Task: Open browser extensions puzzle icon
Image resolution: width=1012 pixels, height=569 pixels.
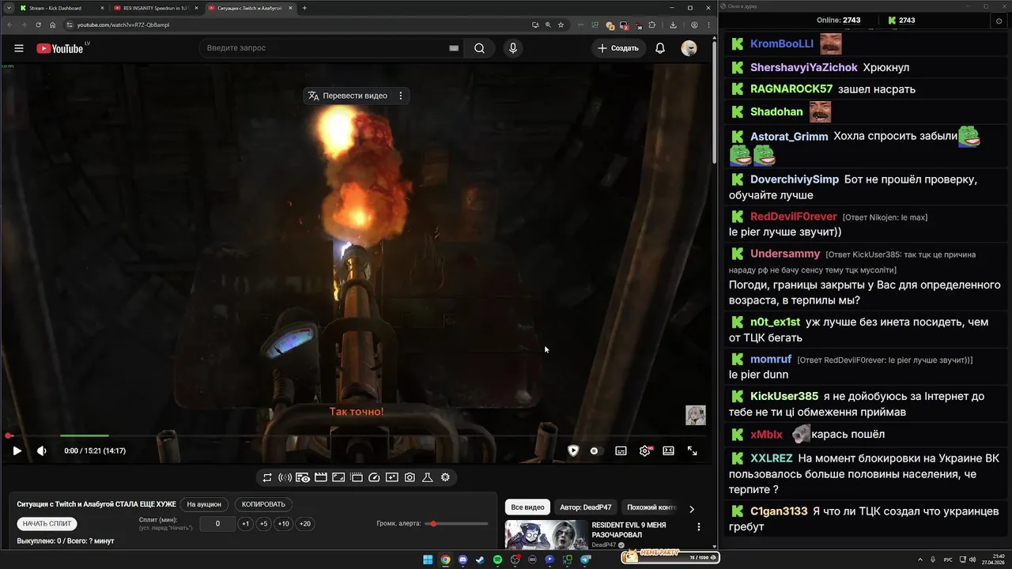Action: (x=652, y=24)
